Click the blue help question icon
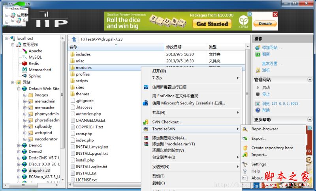 258,110
